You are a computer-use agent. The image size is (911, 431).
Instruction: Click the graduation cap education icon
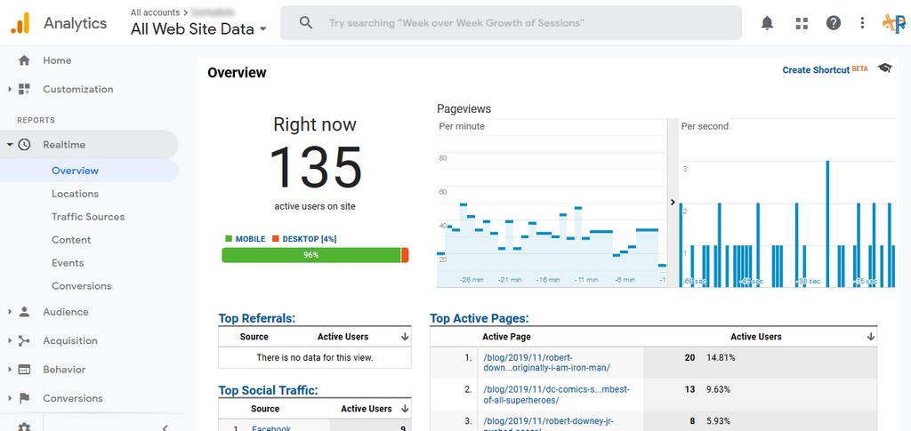[884, 68]
